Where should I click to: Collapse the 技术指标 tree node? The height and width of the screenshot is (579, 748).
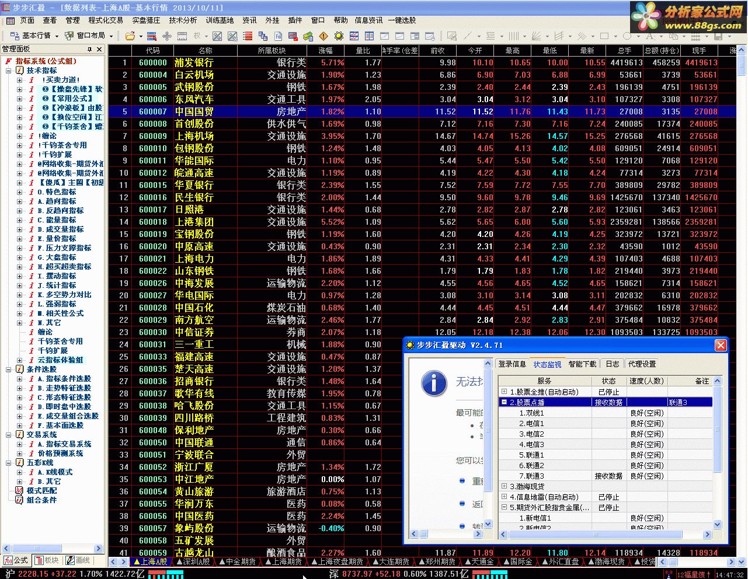(x=9, y=71)
